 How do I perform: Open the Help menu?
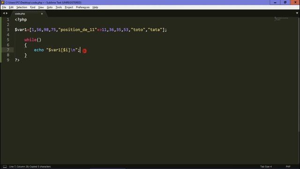pos(95,8)
